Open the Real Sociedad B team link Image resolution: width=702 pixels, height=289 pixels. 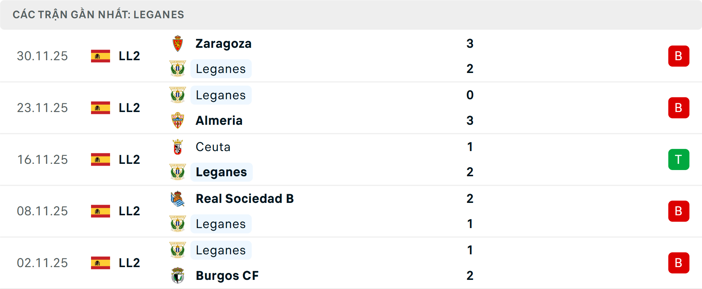[x=245, y=199]
